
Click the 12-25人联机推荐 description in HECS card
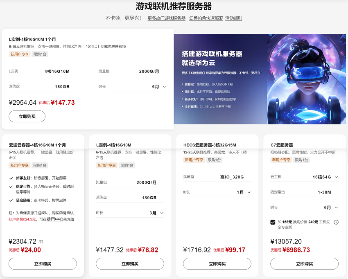[x=215, y=152]
